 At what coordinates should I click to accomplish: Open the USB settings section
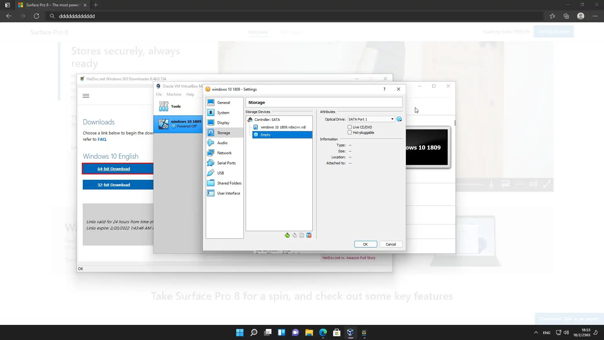point(221,173)
